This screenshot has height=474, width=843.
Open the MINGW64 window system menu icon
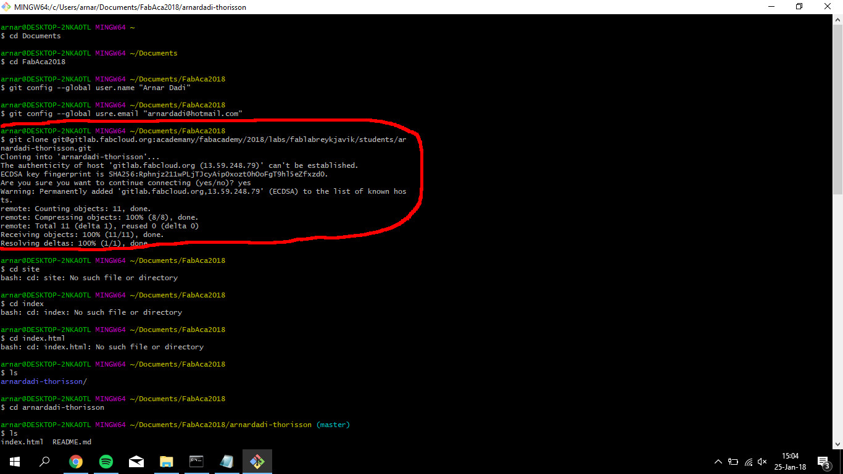6,7
